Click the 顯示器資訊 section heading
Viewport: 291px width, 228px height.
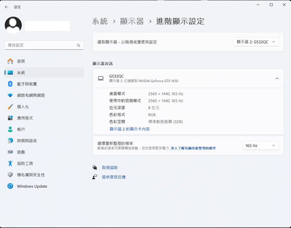[x=103, y=64]
